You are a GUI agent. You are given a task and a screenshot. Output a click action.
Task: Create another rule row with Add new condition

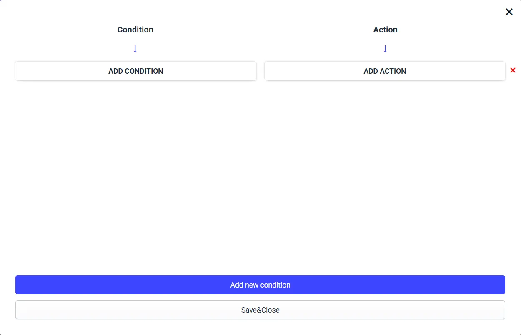(260, 285)
